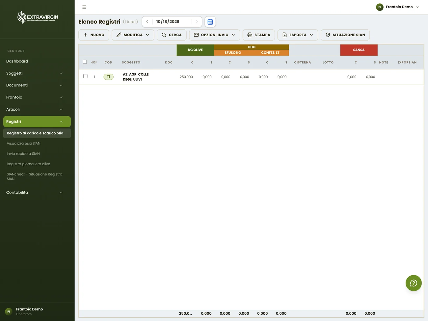428x321 pixels.
Task: Open SIANcheck - Situazione Registro SIAN
Action: 35,176
